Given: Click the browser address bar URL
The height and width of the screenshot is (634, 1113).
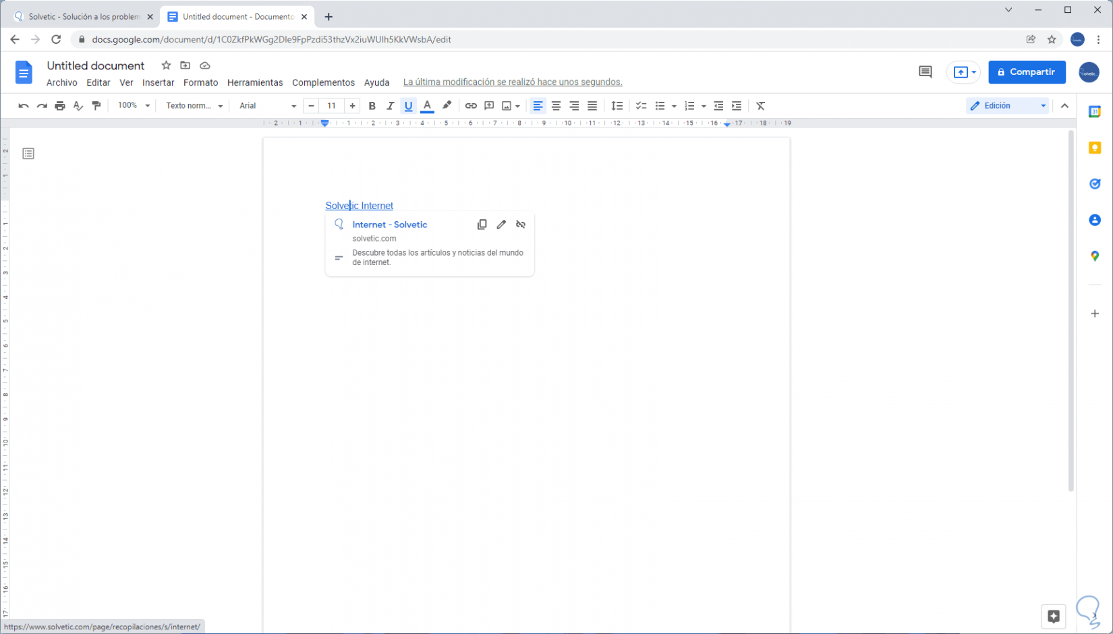Looking at the screenshot, I should tap(272, 40).
